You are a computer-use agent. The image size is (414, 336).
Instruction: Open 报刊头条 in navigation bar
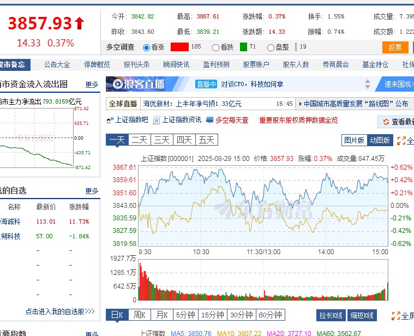(136, 65)
